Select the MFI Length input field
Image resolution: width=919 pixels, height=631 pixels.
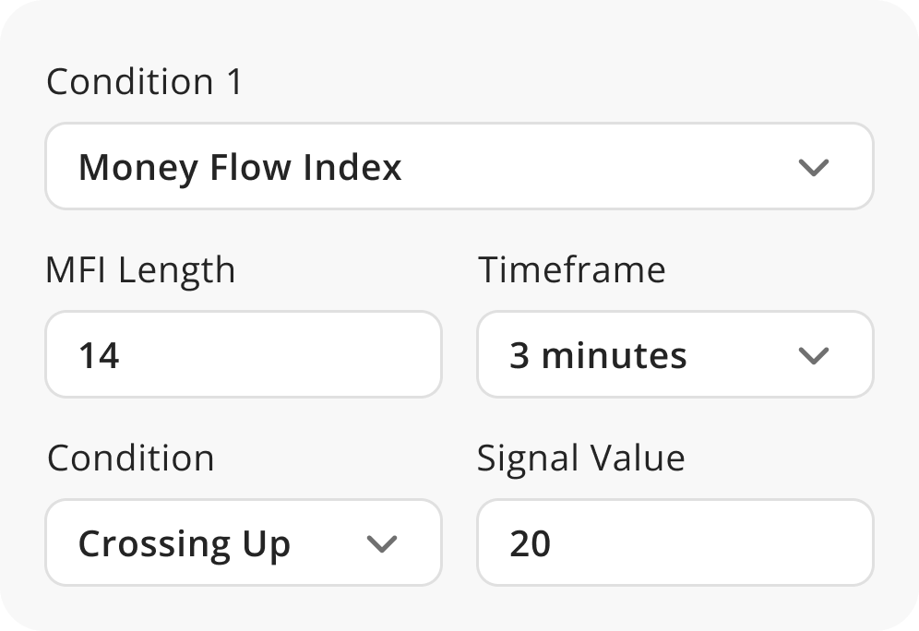point(244,355)
